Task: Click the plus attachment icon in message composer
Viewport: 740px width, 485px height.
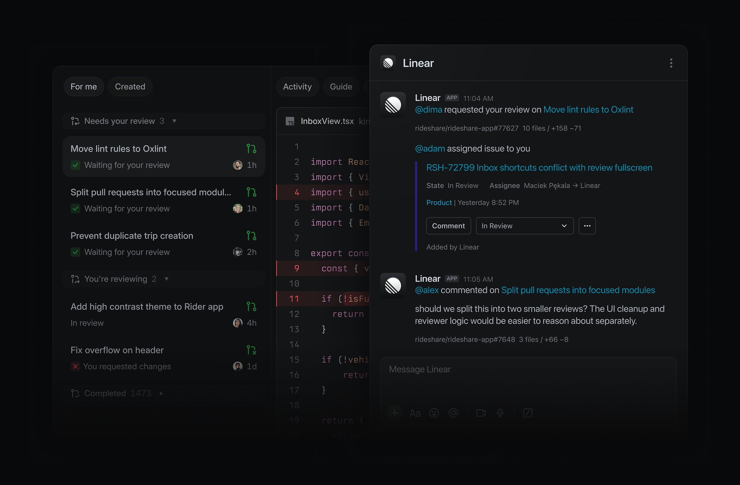Action: pos(395,413)
